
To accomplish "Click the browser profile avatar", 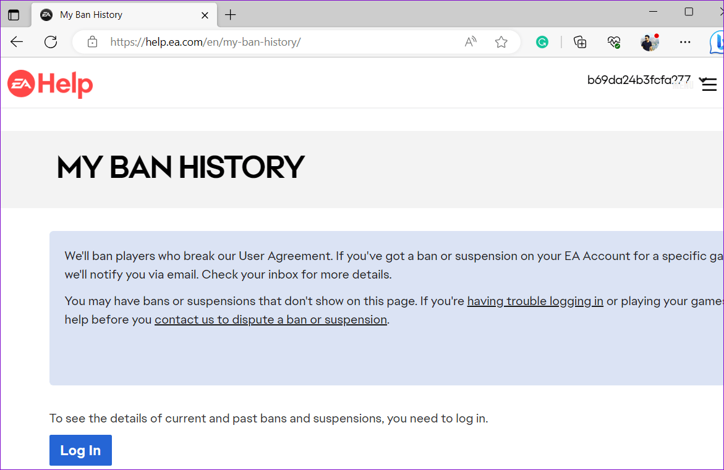I will pos(650,42).
